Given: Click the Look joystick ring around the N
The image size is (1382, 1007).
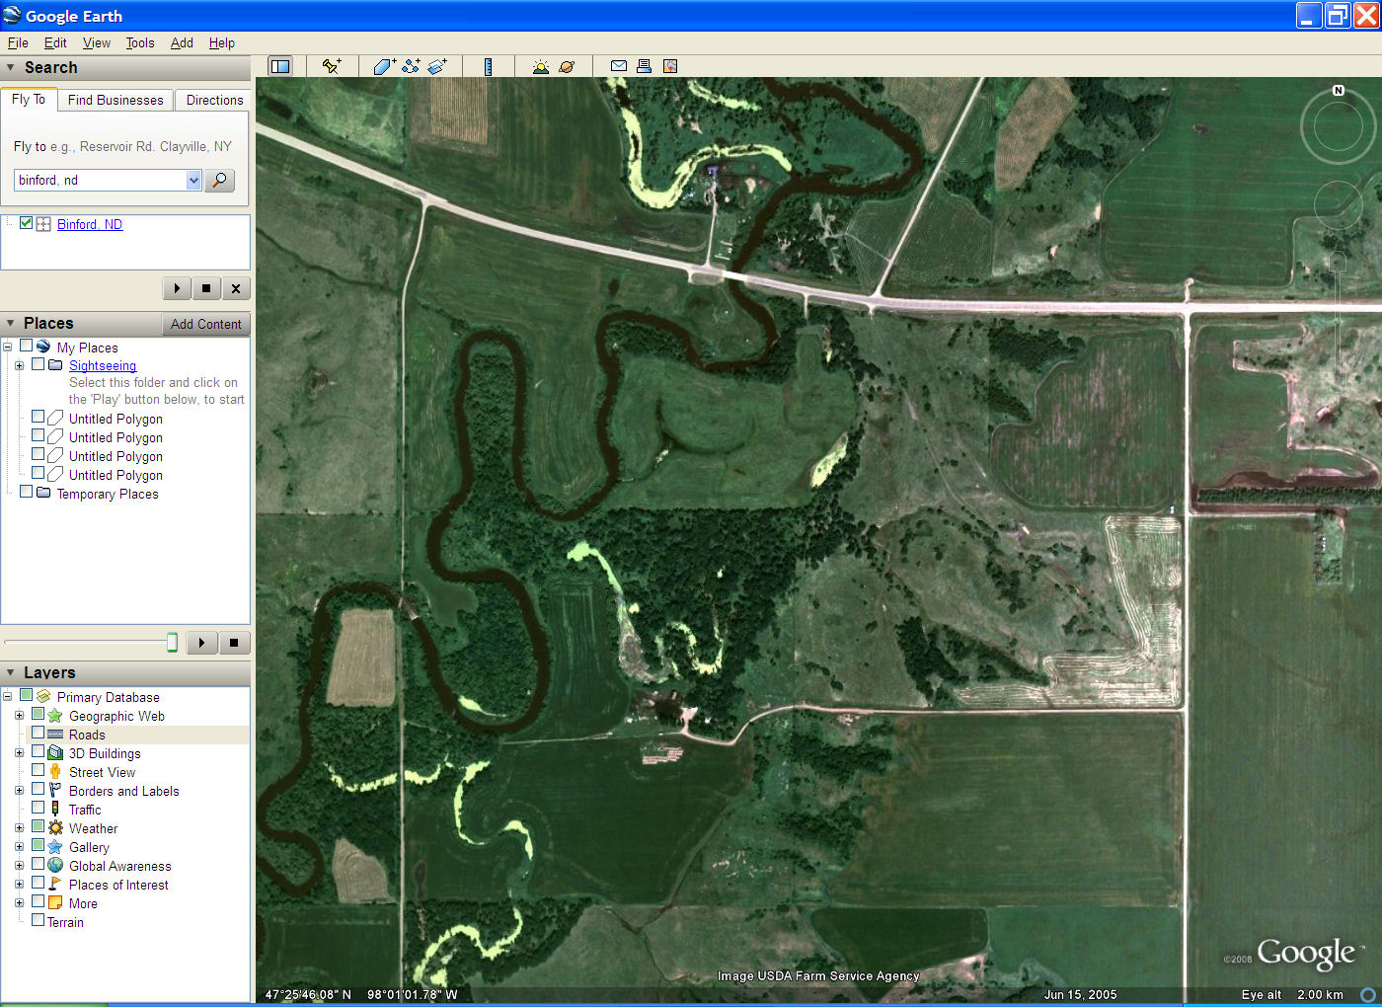Looking at the screenshot, I should tap(1338, 126).
